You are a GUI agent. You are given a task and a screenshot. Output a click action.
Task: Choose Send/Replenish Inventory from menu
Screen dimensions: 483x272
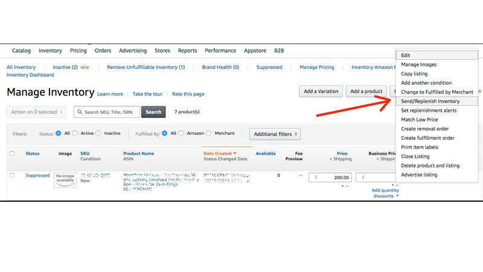pyautogui.click(x=437, y=101)
